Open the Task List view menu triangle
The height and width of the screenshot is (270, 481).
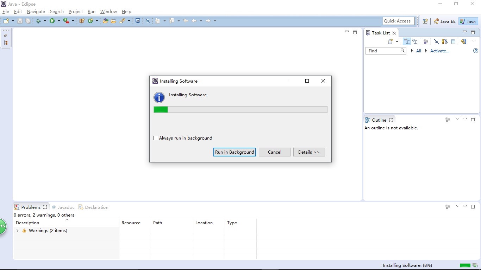(474, 41)
